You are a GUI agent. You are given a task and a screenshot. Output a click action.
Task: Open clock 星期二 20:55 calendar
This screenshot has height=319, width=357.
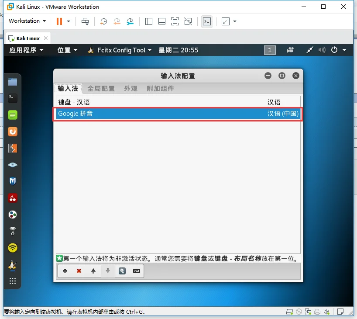178,50
